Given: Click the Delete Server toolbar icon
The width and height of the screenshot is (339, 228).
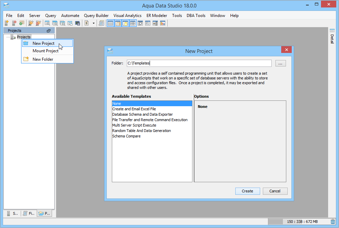Looking at the screenshot, I should pyautogui.click(x=14, y=23).
